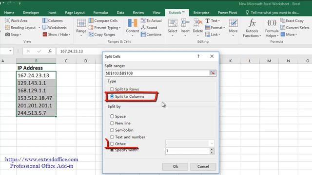Open Show / Hide options
Image resolution: width=312 pixels, height=175 pixels.
point(57,35)
